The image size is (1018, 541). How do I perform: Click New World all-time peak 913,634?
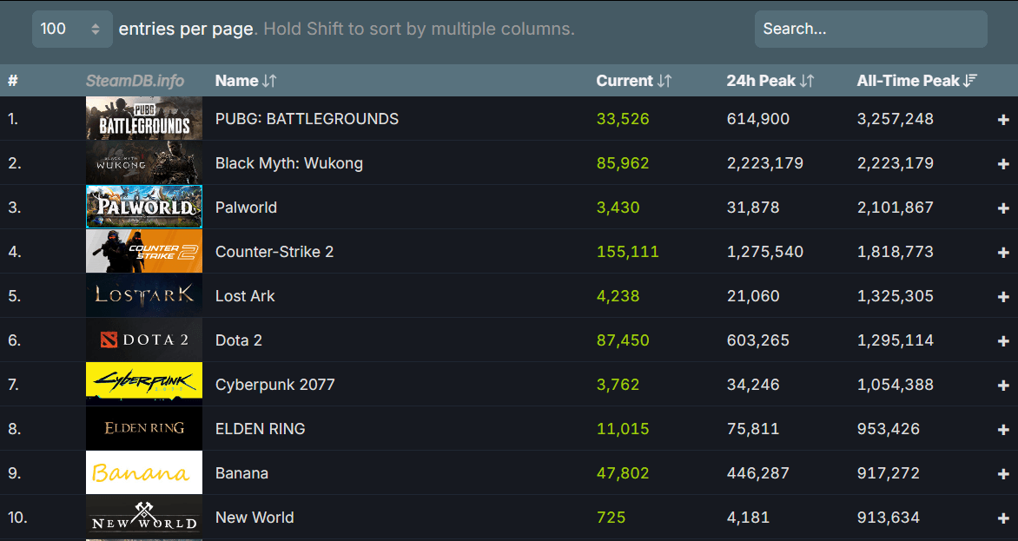pos(889,518)
